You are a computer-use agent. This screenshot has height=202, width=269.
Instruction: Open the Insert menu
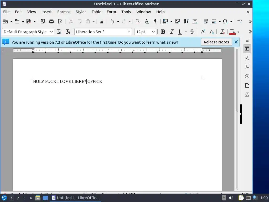pyautogui.click(x=46, y=12)
